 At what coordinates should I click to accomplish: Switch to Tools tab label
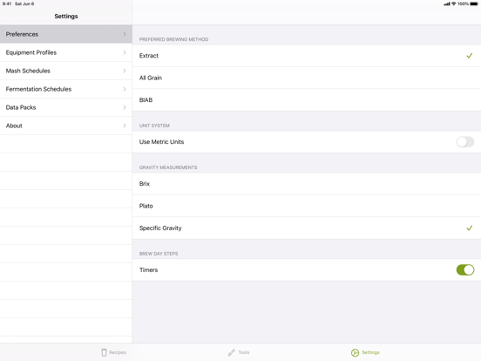(x=244, y=352)
